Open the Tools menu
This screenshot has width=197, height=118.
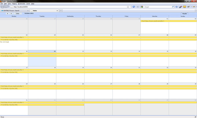pyautogui.click(x=28, y=4)
